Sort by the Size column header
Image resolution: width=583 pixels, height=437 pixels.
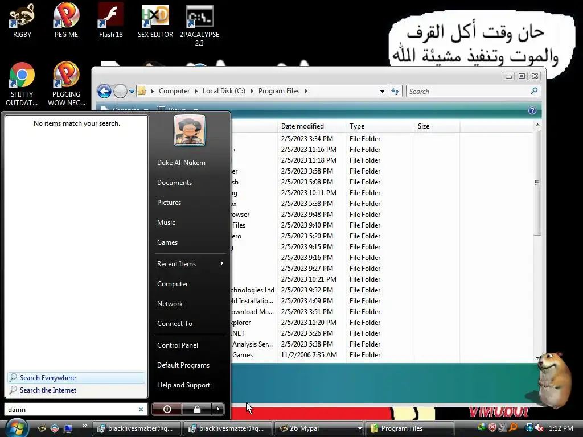(437, 126)
